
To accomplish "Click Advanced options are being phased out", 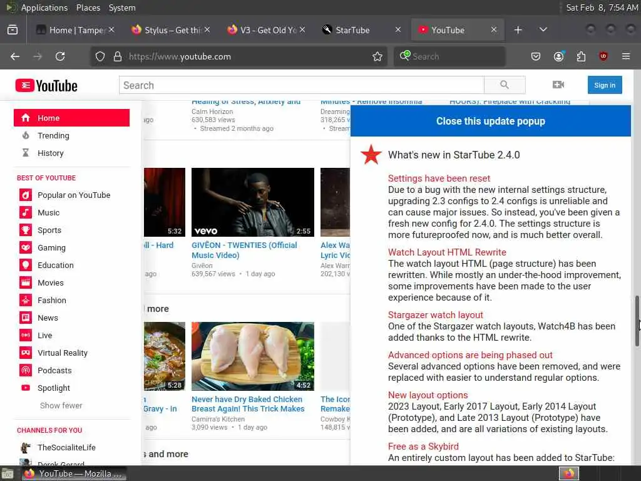I will [x=470, y=355].
